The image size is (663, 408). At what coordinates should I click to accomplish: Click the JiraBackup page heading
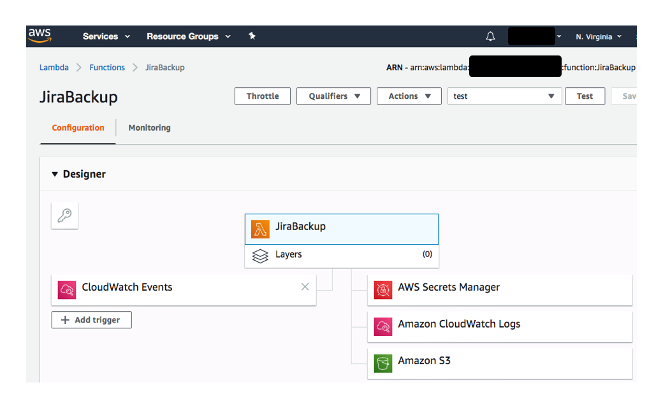click(x=78, y=98)
